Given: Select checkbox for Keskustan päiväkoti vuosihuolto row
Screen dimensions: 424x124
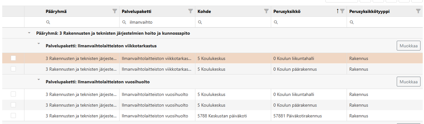Looking at the screenshot, I should pyautogui.click(x=13, y=115).
